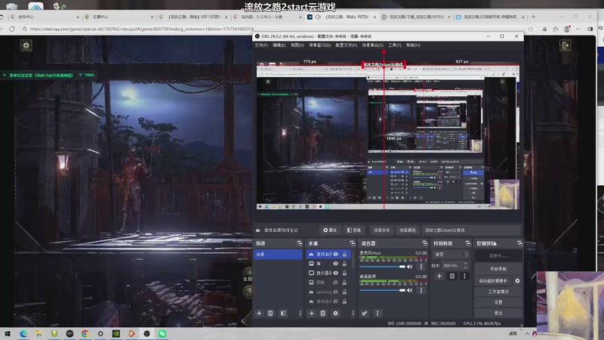Pop out the 转场特效 transitions dock

[467, 243]
